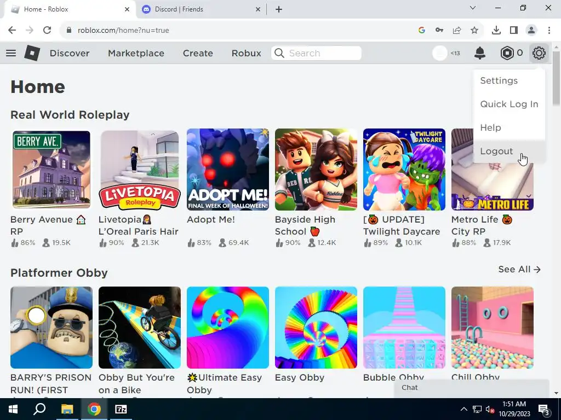Toggle the browser side panel
561x420 pixels.
[514, 31]
